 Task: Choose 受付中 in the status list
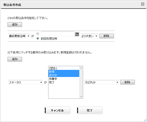tap(64, 75)
